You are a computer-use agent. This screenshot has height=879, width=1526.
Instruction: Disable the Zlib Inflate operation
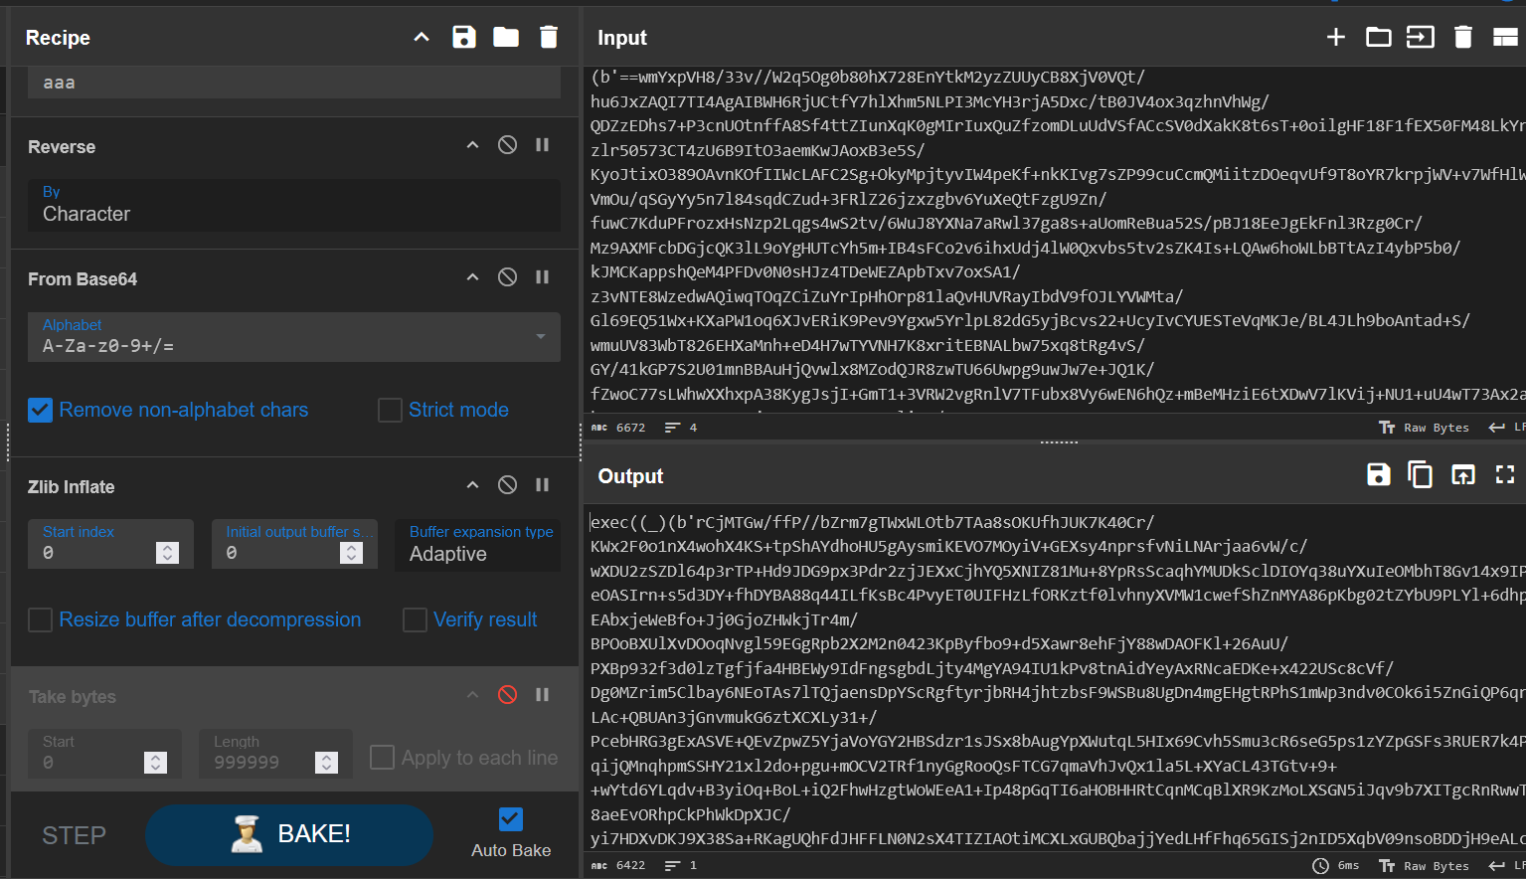pos(507,485)
